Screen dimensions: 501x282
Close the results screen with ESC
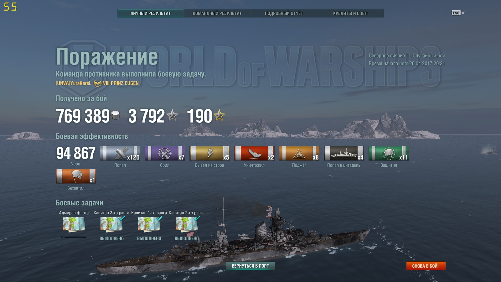point(458,13)
